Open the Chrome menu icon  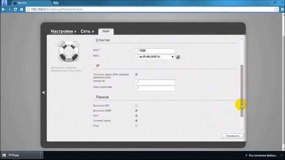(282, 9)
